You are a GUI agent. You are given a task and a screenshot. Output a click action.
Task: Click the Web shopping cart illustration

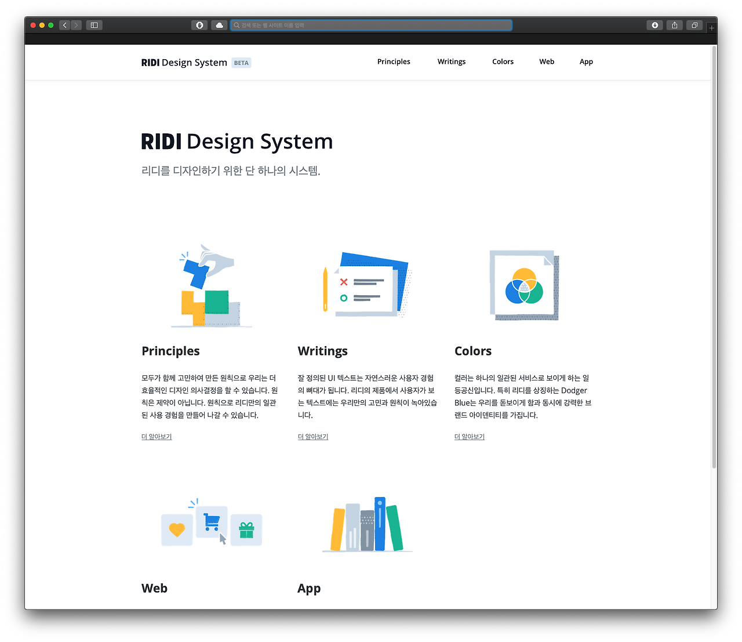click(x=212, y=523)
